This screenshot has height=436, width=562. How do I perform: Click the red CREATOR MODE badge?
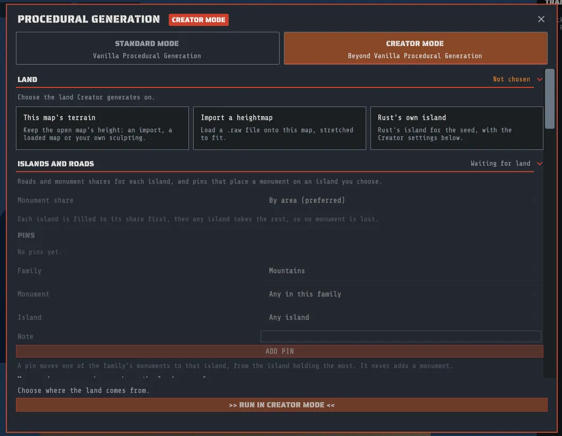click(198, 20)
